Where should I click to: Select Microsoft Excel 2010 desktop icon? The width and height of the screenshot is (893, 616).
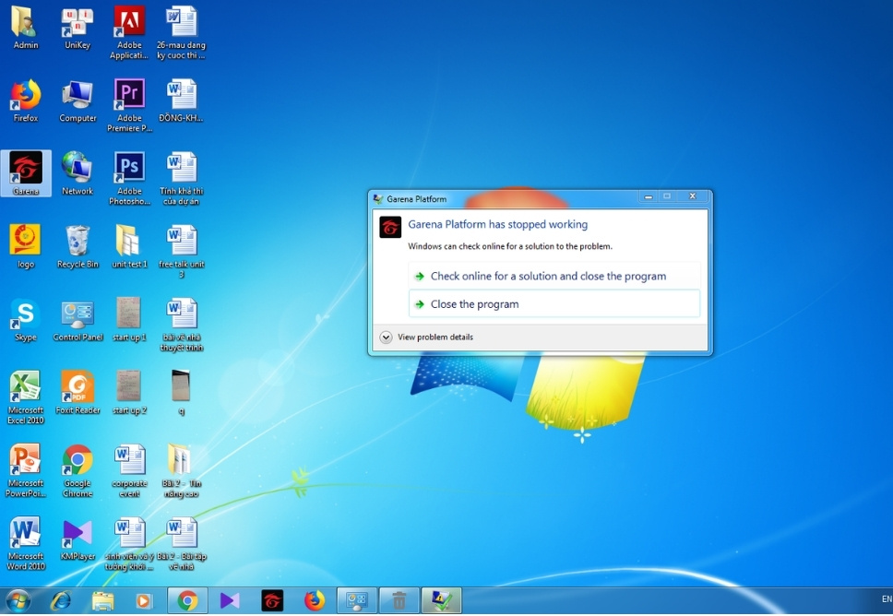pos(26,397)
